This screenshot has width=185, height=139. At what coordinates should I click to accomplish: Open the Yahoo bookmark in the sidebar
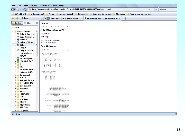pos(23,45)
